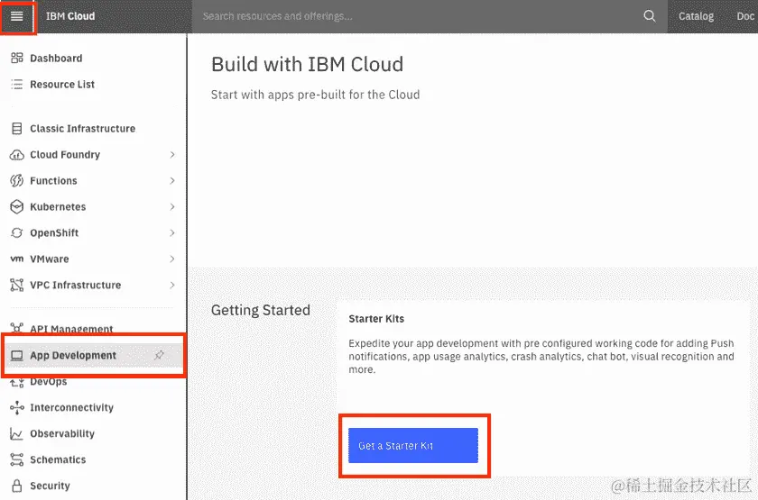Expand the VMware submenu chevron

pyautogui.click(x=172, y=259)
